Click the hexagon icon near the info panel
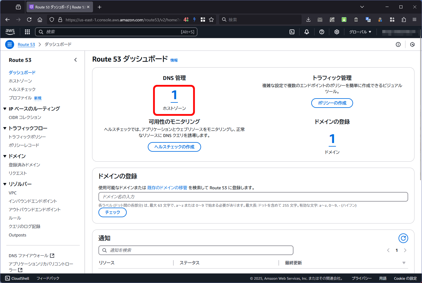Image resolution: width=422 pixels, height=283 pixels. 412,44
